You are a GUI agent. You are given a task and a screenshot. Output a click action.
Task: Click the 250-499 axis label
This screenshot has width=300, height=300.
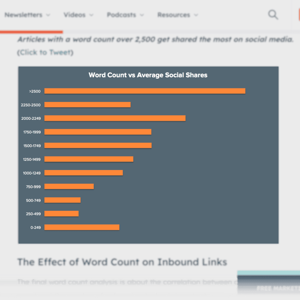coord(33,214)
